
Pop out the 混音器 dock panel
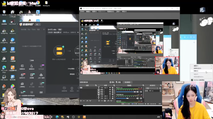click(143, 85)
